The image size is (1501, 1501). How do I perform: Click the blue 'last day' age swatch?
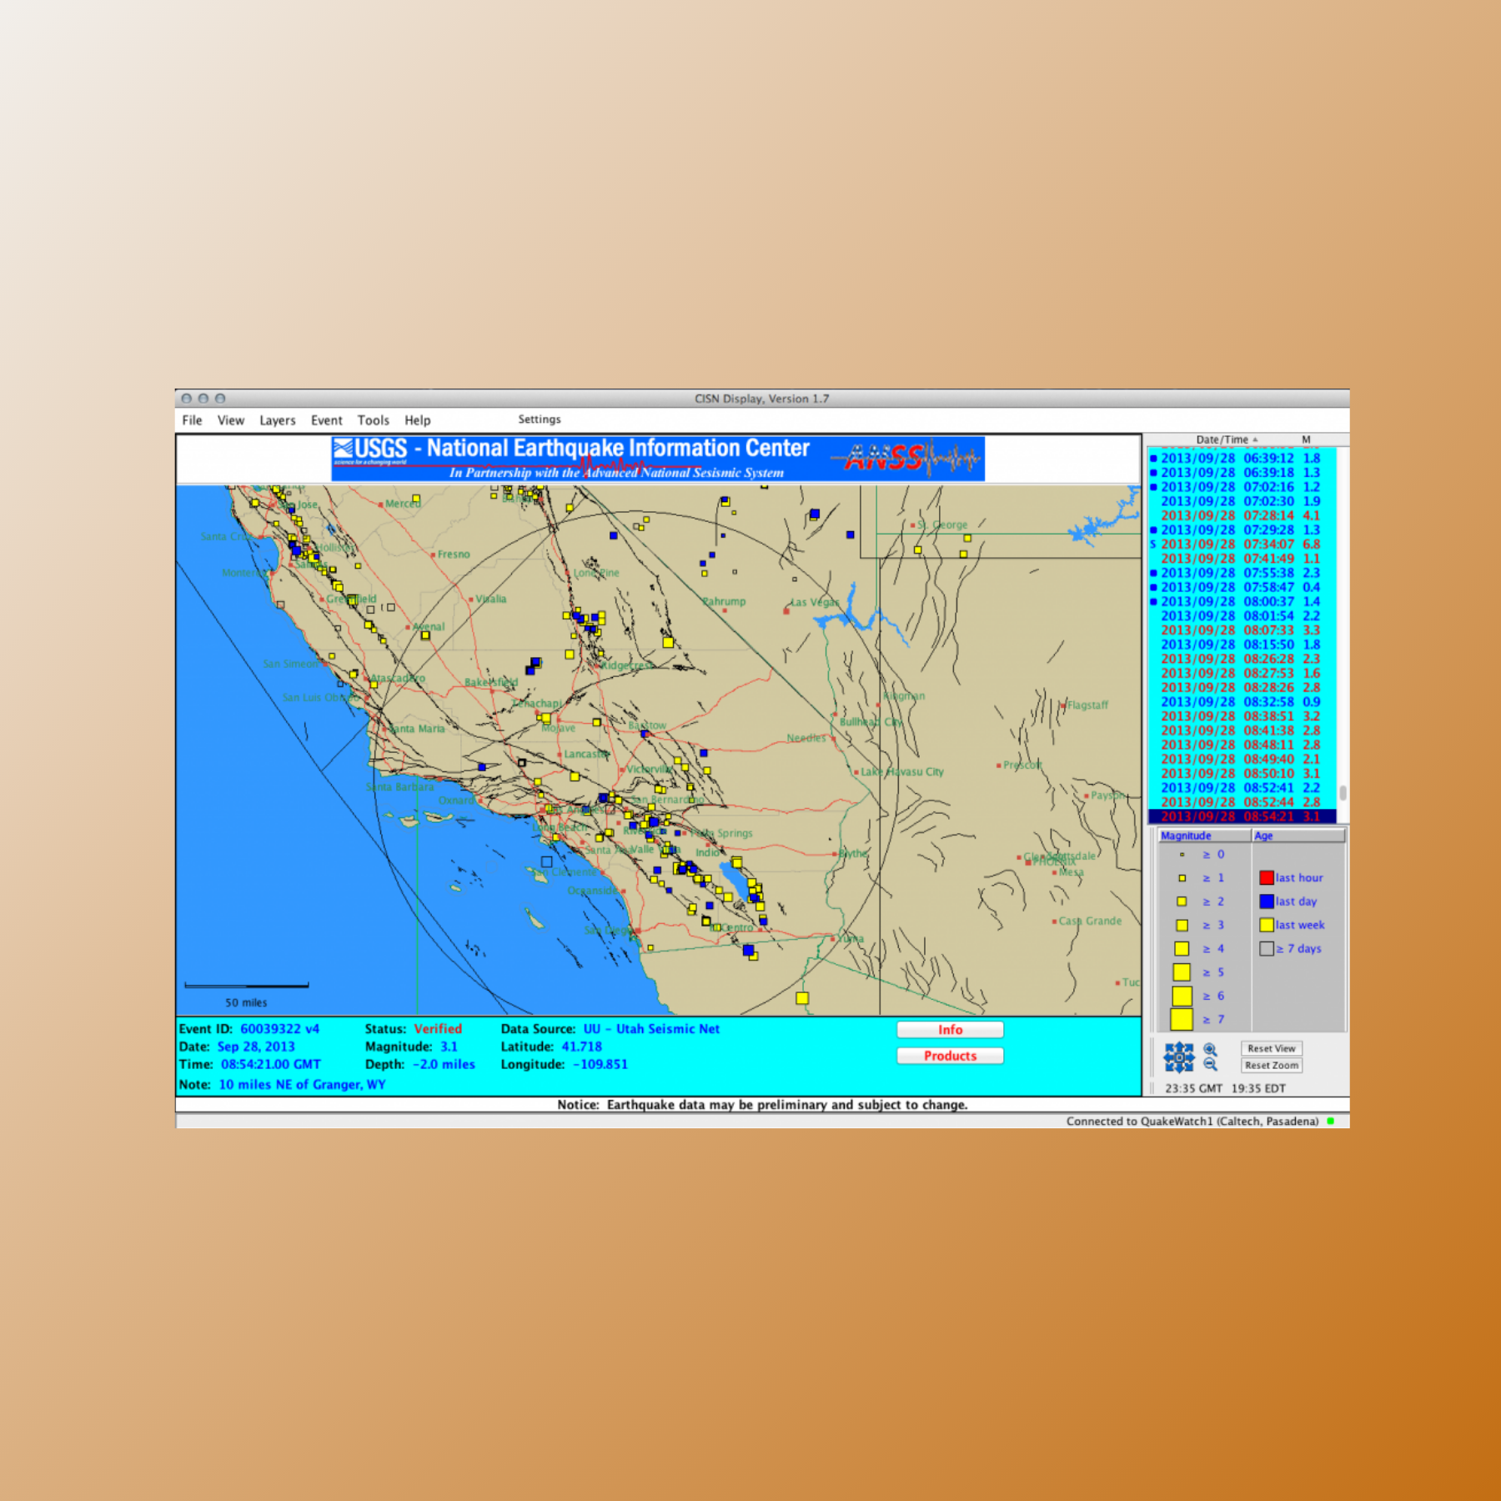pyautogui.click(x=1267, y=901)
